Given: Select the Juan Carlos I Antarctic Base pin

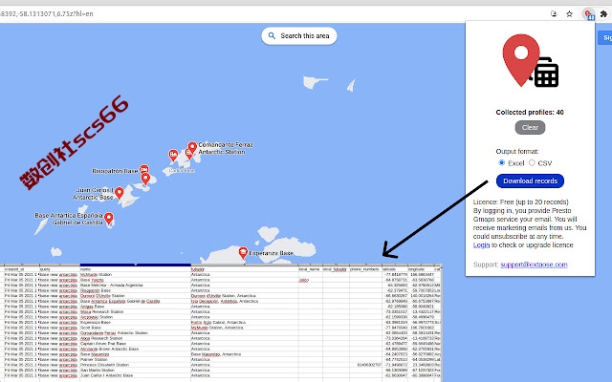Looking at the screenshot, I should [120, 193].
